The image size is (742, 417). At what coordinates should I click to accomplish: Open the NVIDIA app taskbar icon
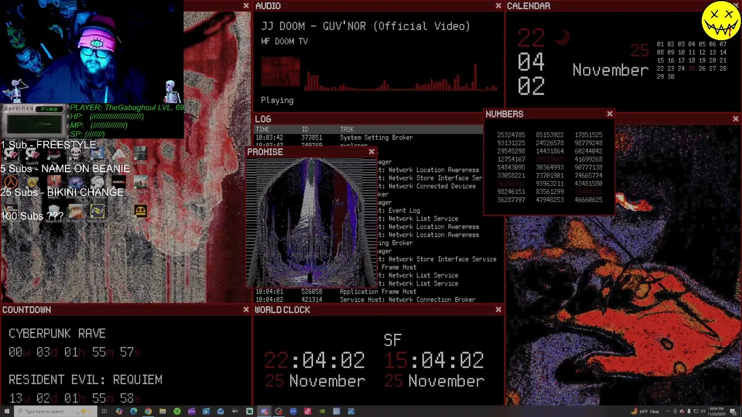click(x=322, y=411)
